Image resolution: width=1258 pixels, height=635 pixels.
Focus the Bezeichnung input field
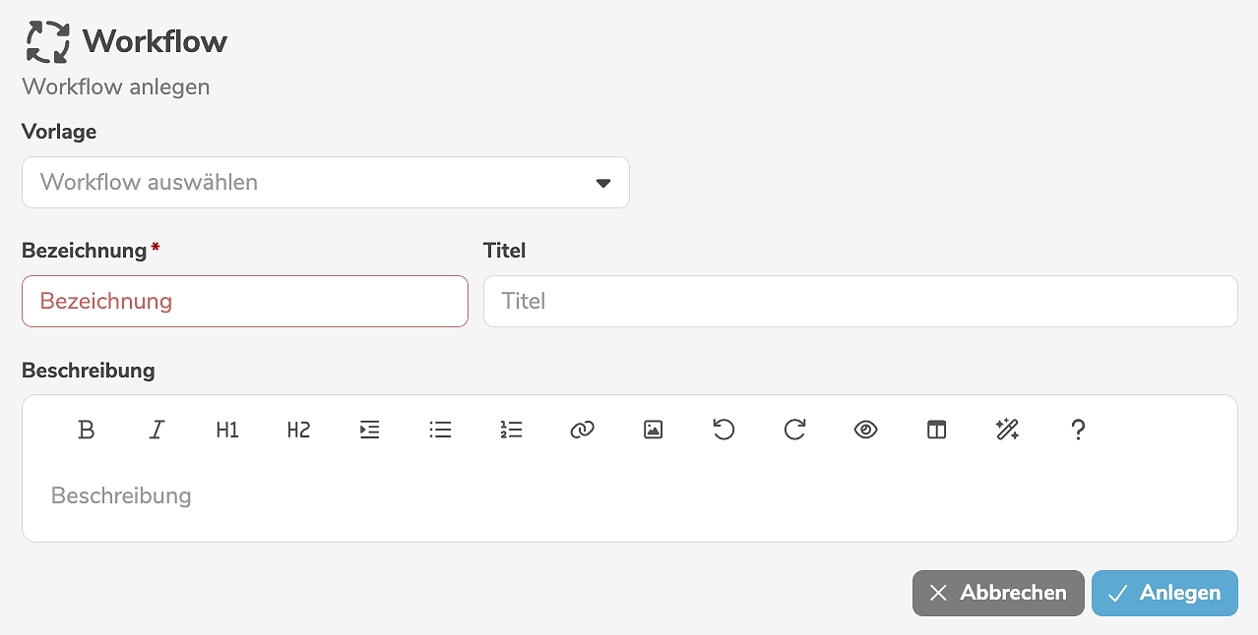(x=244, y=301)
